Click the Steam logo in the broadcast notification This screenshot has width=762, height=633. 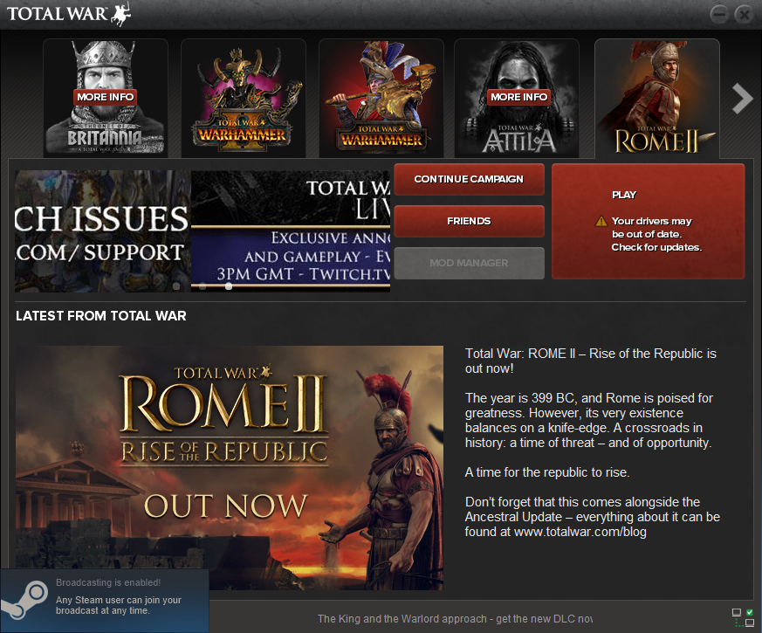tap(24, 601)
